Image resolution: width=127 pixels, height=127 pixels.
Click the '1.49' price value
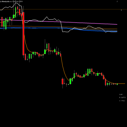click(121, 94)
